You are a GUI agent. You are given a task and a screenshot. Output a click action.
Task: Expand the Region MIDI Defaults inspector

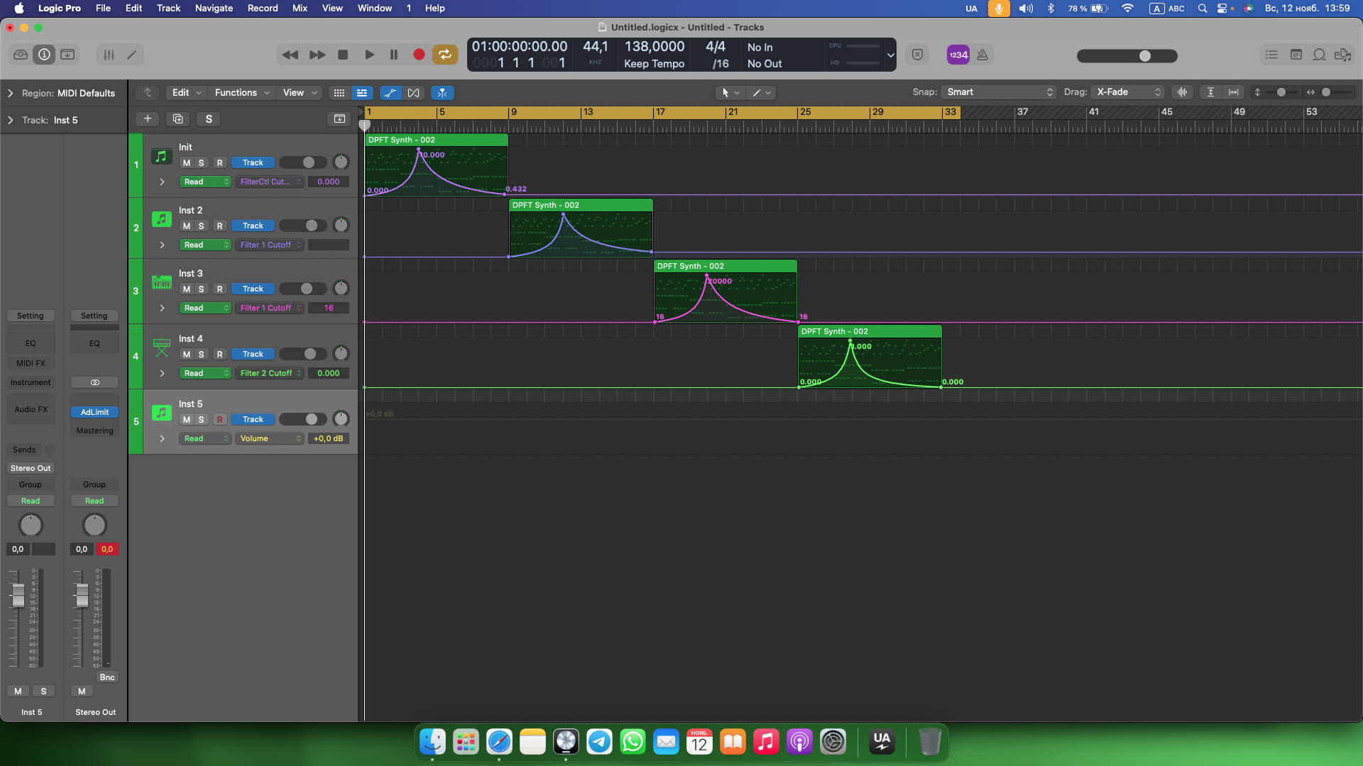point(11,93)
